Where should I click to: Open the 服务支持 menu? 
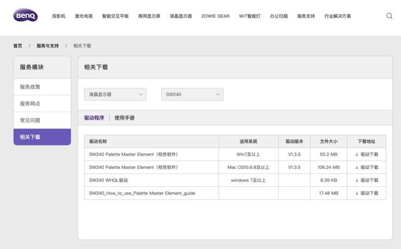306,16
